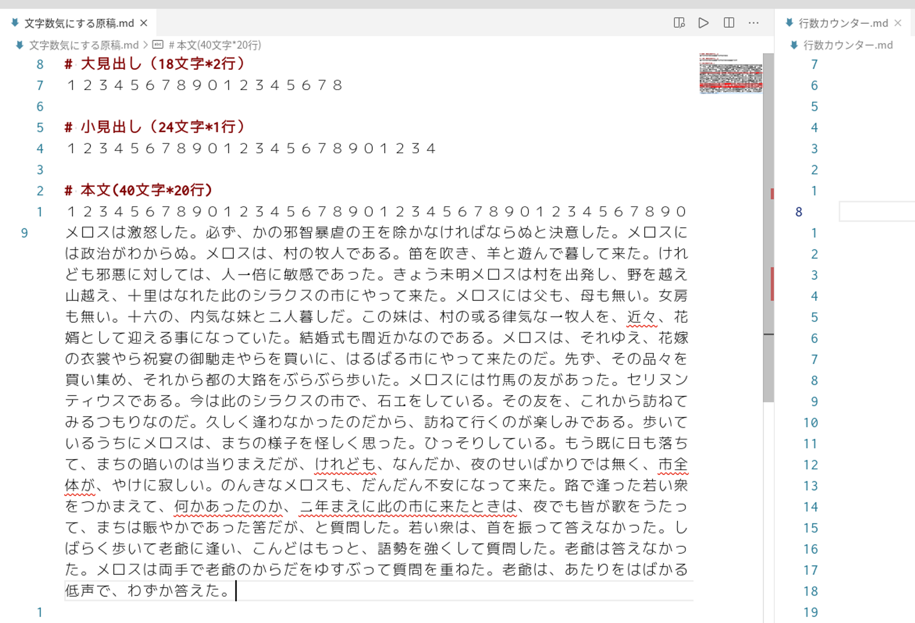Split the editor right
This screenshot has width=915, height=623.
pos(729,23)
